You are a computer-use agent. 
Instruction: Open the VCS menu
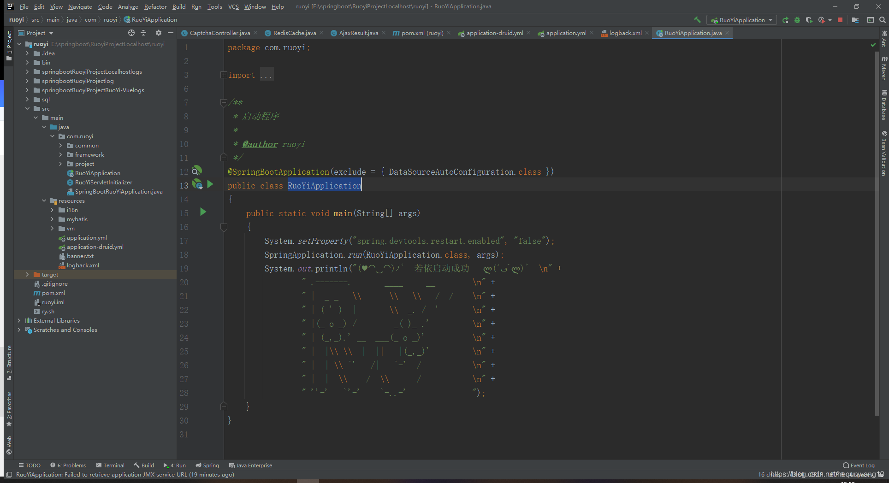(x=233, y=6)
